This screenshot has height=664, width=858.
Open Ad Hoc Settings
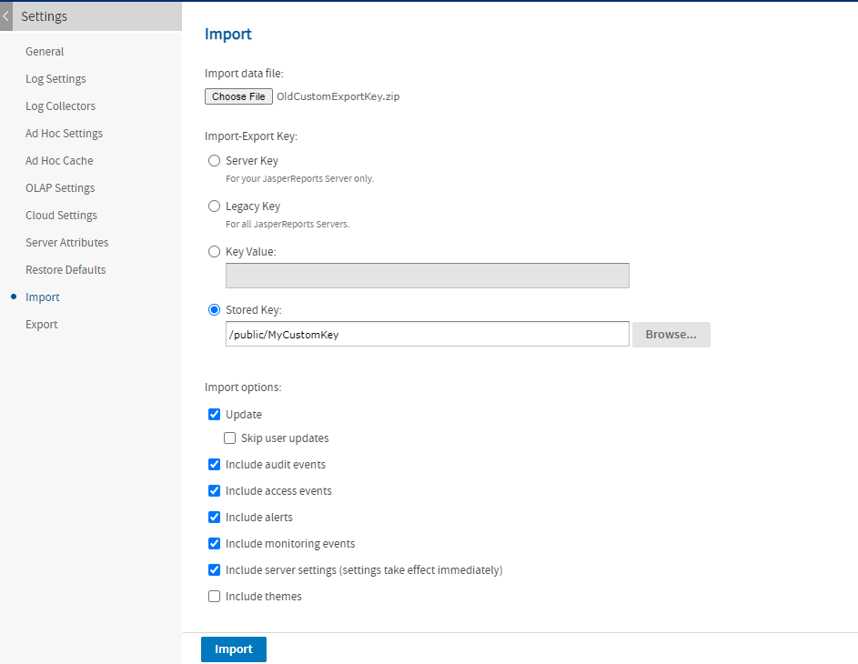[64, 134]
